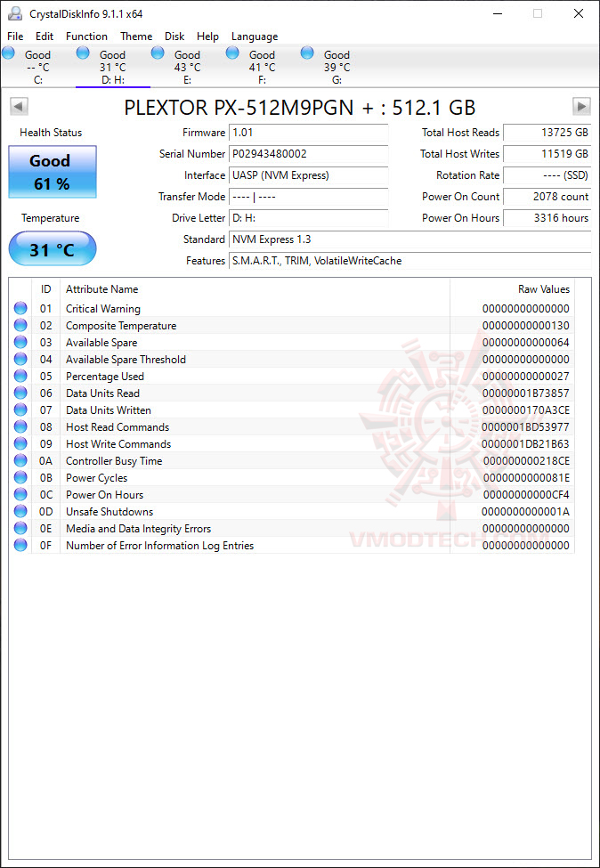Select the G: drive tab

[336, 67]
